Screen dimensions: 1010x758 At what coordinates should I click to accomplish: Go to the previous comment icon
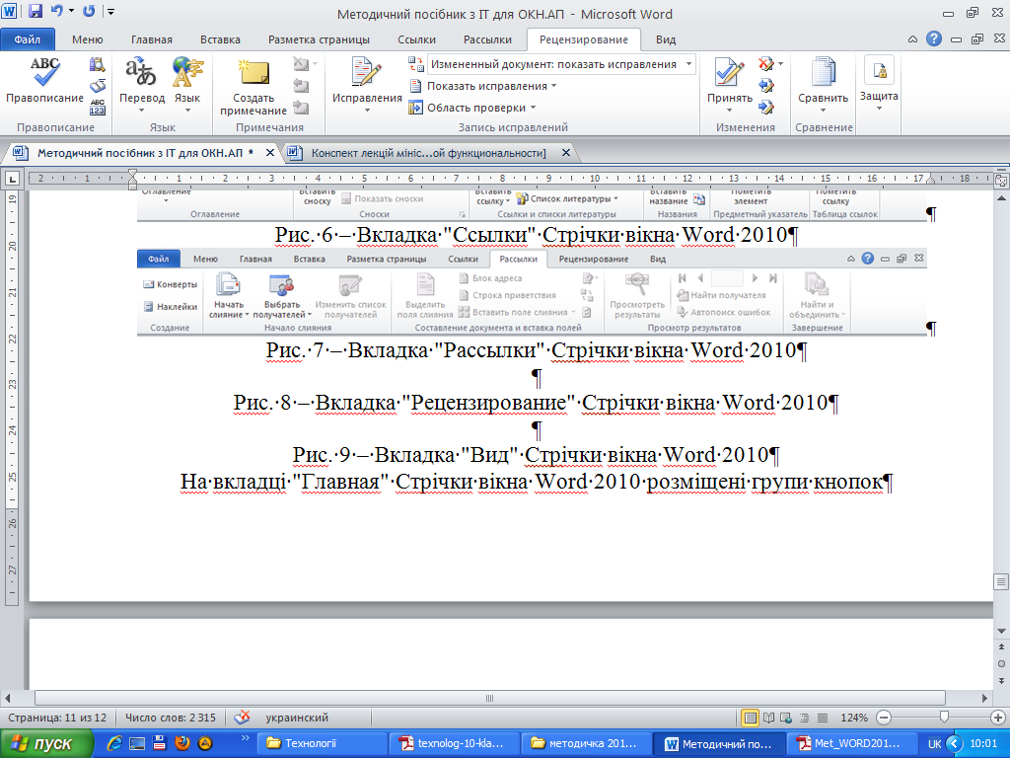coord(301,86)
